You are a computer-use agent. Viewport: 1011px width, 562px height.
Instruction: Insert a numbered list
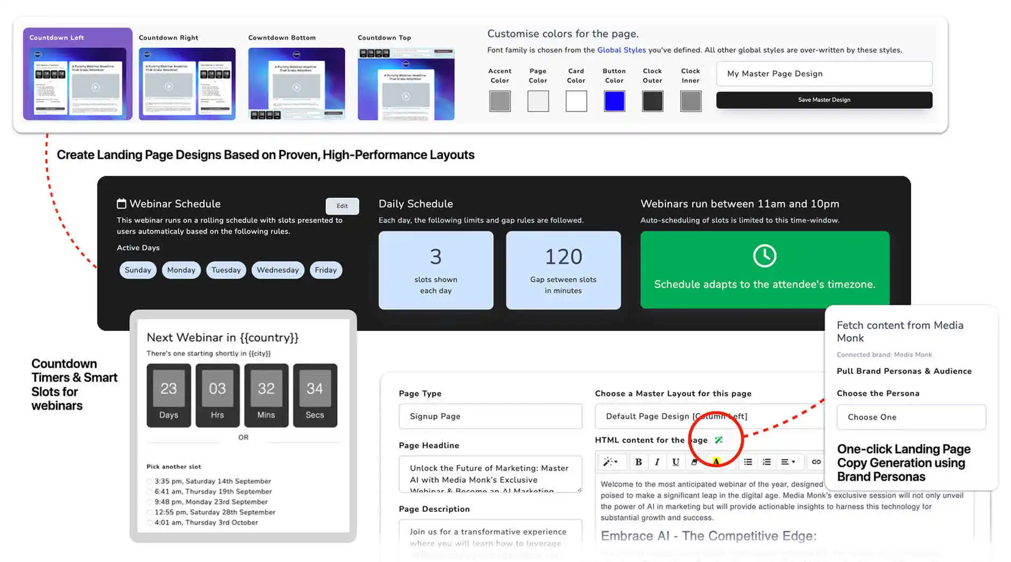click(766, 461)
